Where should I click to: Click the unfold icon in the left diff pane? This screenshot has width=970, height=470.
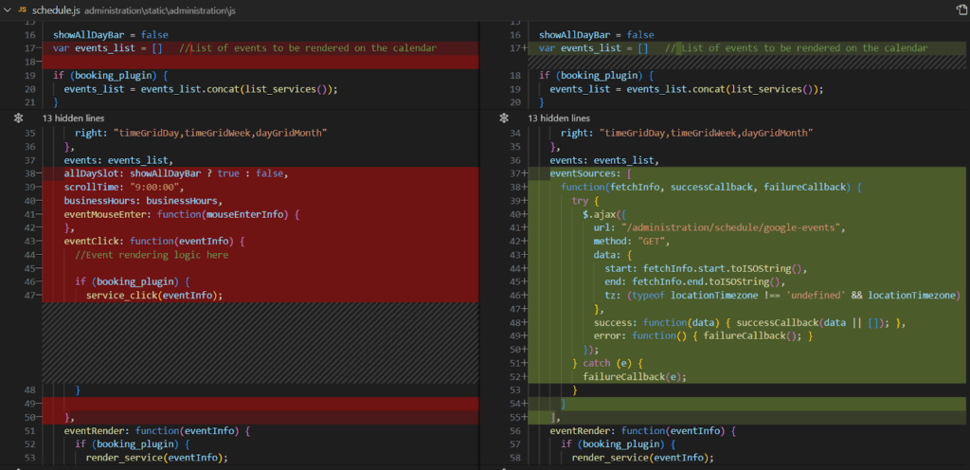pyautogui.click(x=17, y=118)
